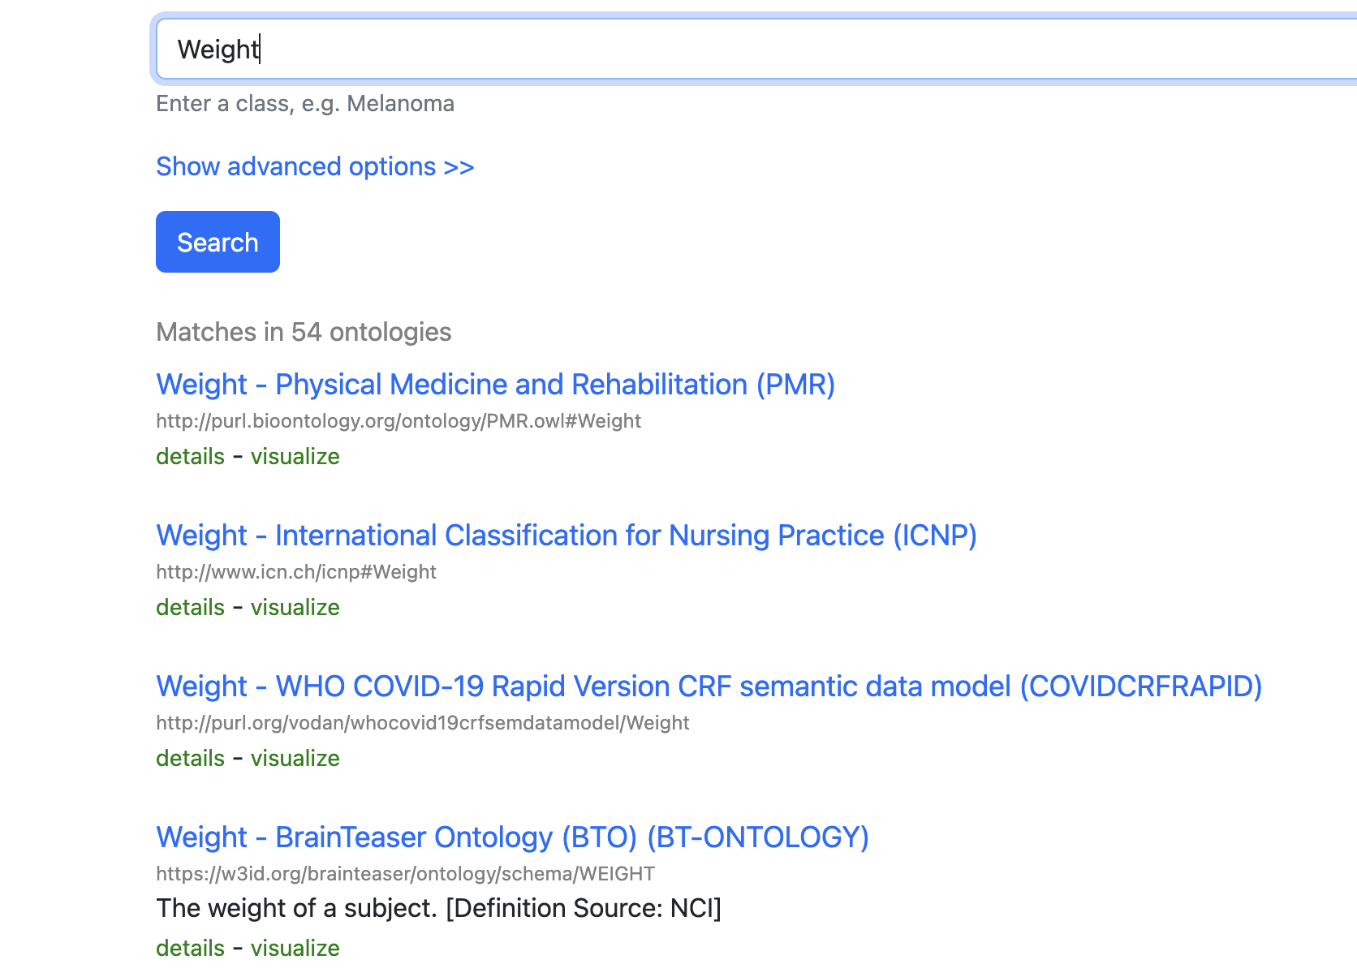Open the Weight class in PMR ontology
1357x977 pixels.
495,384
